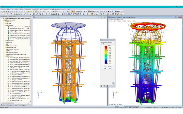183x114 pixels.
Task: Toggle the highlighted navigator panel button
Action: (x=36, y=11)
